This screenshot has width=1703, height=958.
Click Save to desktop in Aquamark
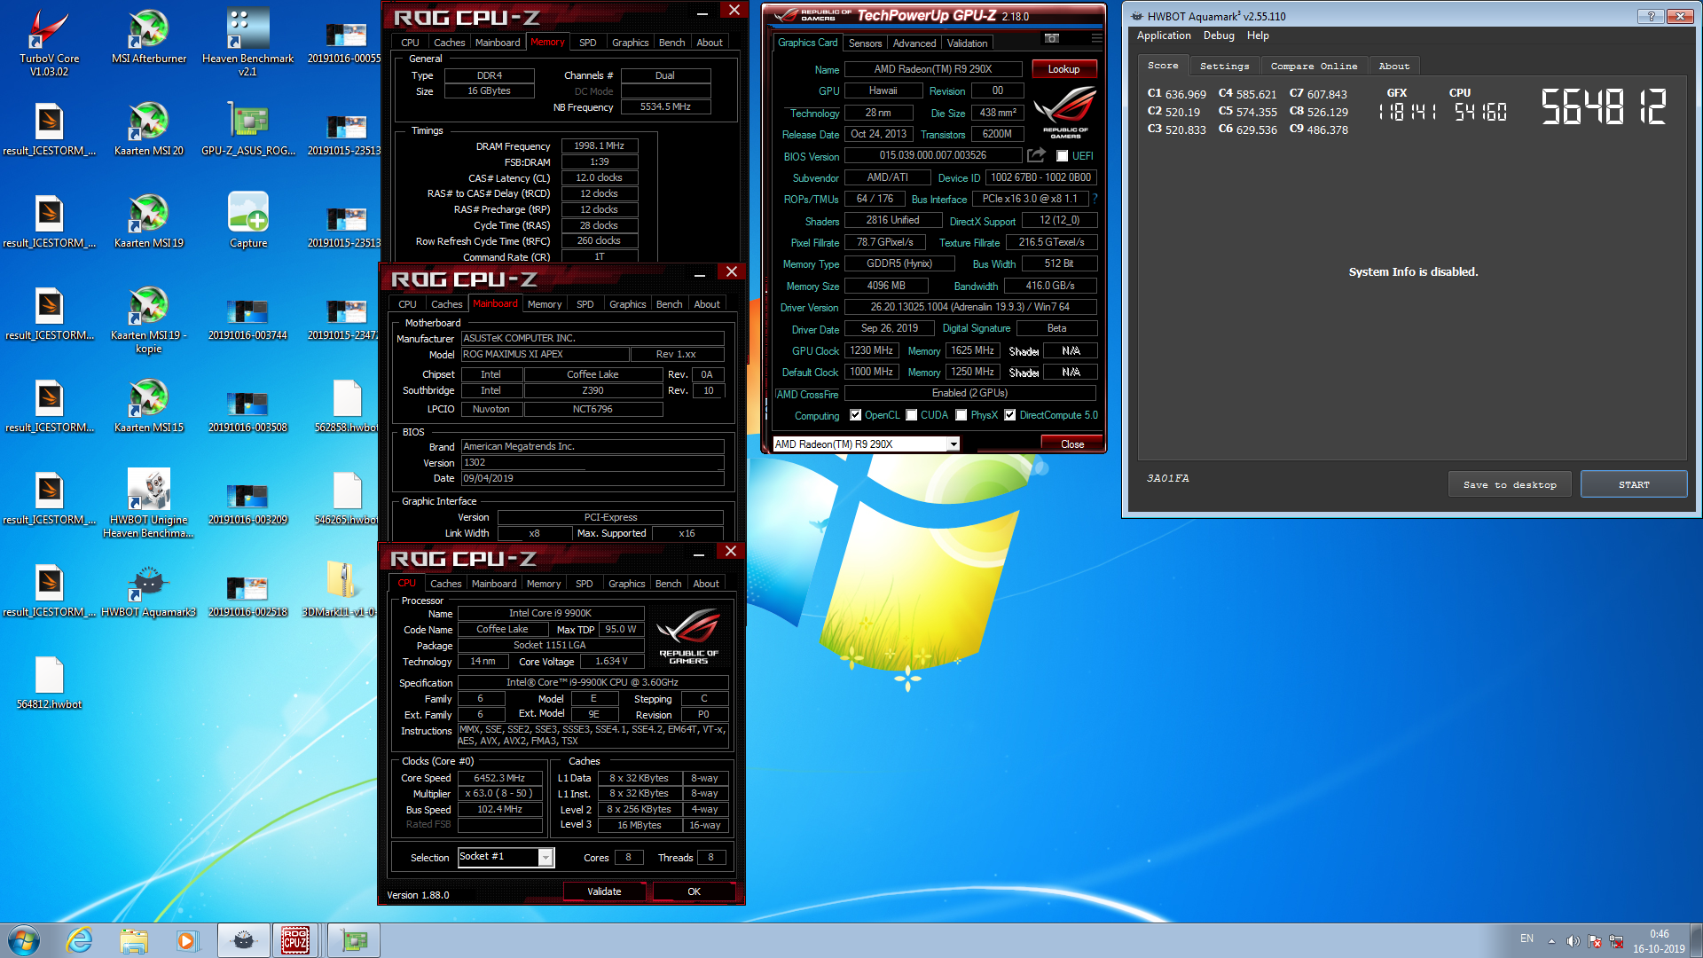1510,484
